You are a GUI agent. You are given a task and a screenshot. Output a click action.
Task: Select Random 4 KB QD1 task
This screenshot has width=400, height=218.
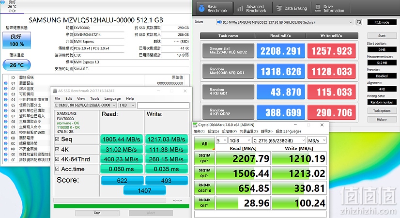228,92
